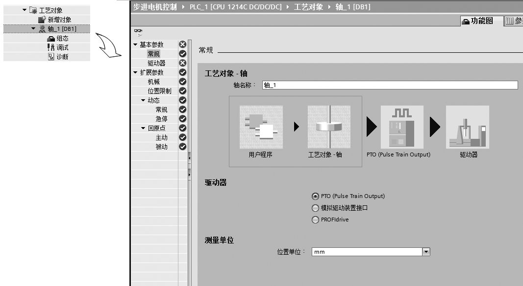Click status checkmark next to 动态
523x286 pixels.
coord(182,100)
